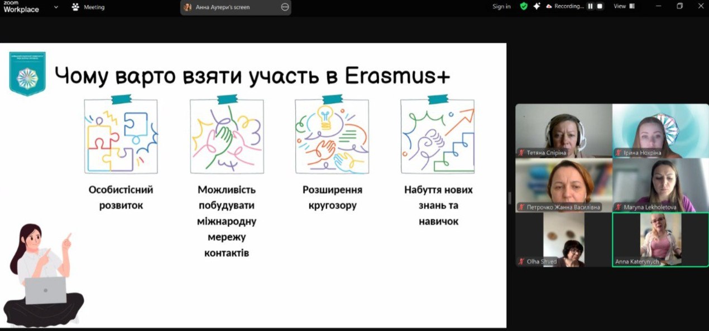This screenshot has width=709, height=331.
Task: Select the Анна Аутери's screen tab
Action: pos(229,7)
